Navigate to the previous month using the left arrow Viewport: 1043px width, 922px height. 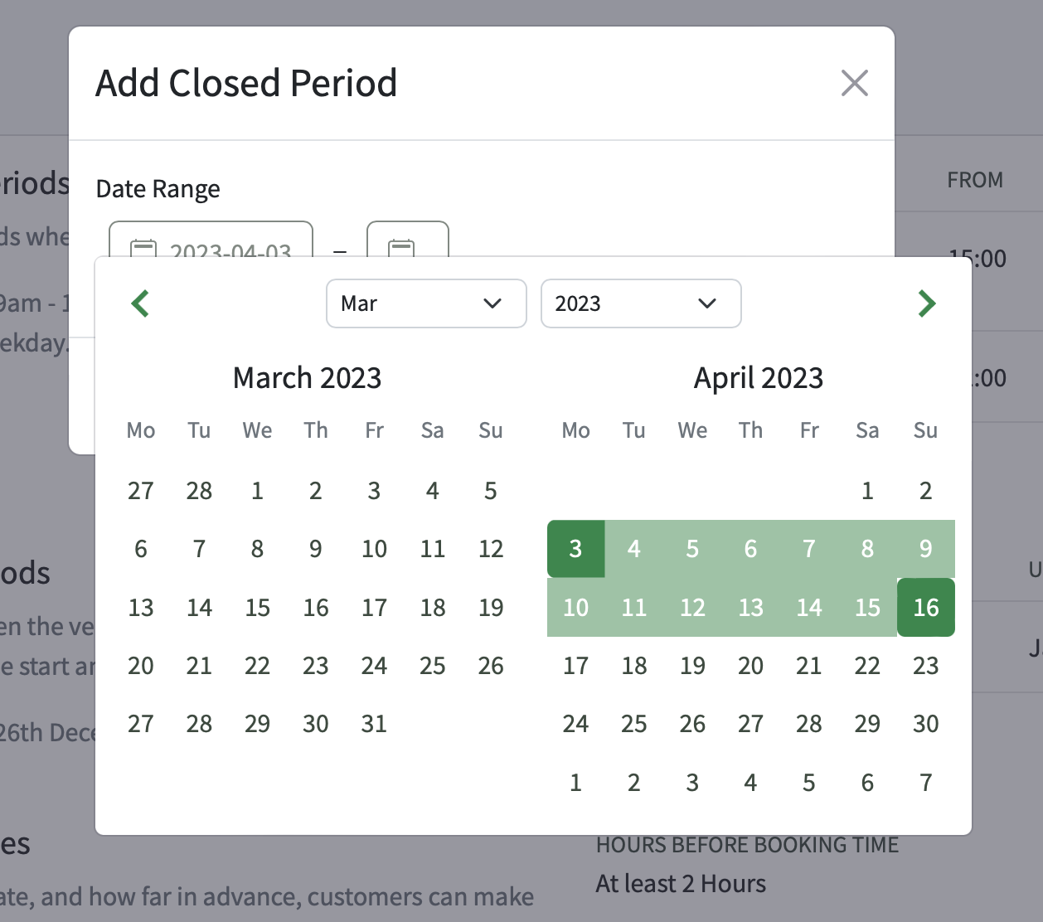coord(140,303)
